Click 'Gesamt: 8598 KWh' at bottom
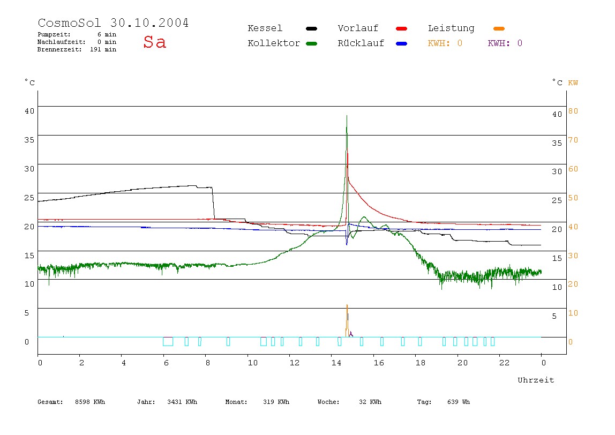This screenshot has height=435, width=615. (x=71, y=402)
